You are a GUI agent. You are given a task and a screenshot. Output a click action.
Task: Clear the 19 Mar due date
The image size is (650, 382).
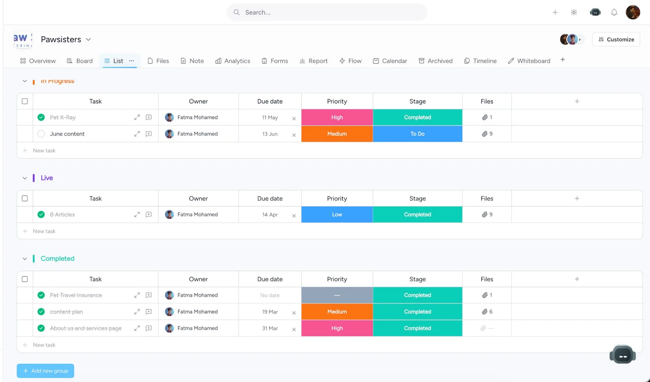[x=294, y=313]
